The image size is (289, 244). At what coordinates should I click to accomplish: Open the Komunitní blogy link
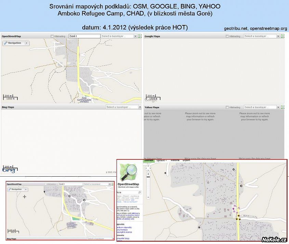(123, 238)
